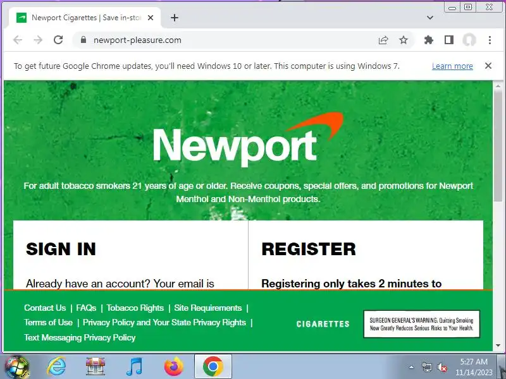Open the FAQs link
Screen dimensions: 506x379
pyautogui.click(x=86, y=308)
